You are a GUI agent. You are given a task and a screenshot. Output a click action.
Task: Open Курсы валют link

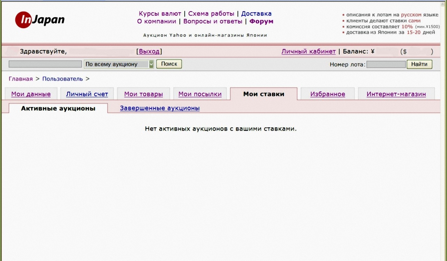click(160, 14)
